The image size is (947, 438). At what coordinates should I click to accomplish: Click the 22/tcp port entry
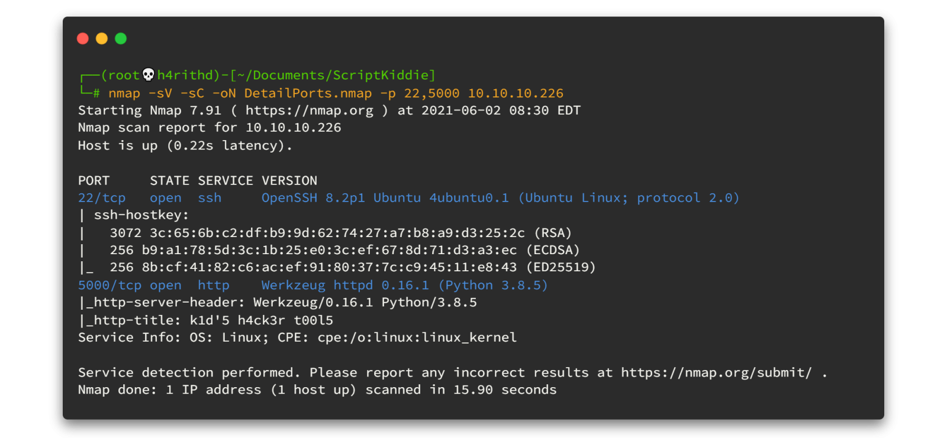pyautogui.click(x=102, y=198)
